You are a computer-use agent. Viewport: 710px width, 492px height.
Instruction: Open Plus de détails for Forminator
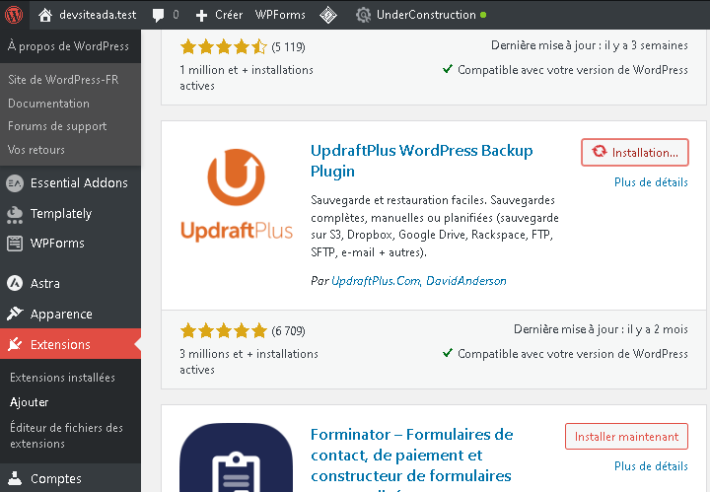pyautogui.click(x=651, y=465)
